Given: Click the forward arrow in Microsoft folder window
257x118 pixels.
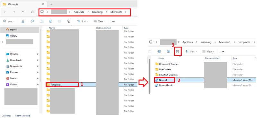Looking at the screenshot, I should click(14, 12).
